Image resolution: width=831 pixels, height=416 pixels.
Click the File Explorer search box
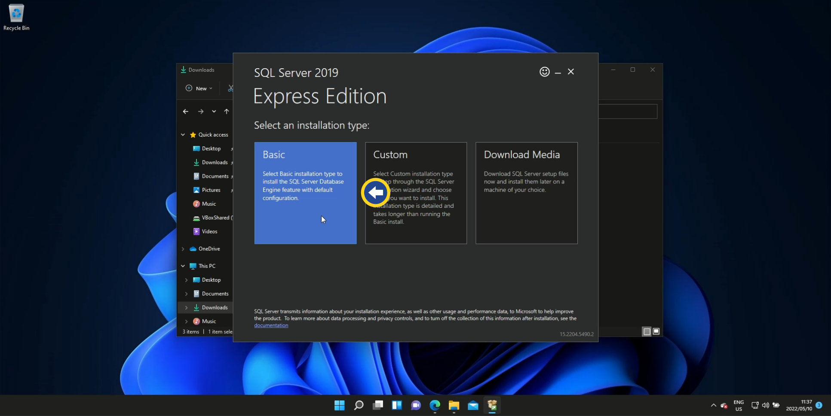(x=628, y=112)
